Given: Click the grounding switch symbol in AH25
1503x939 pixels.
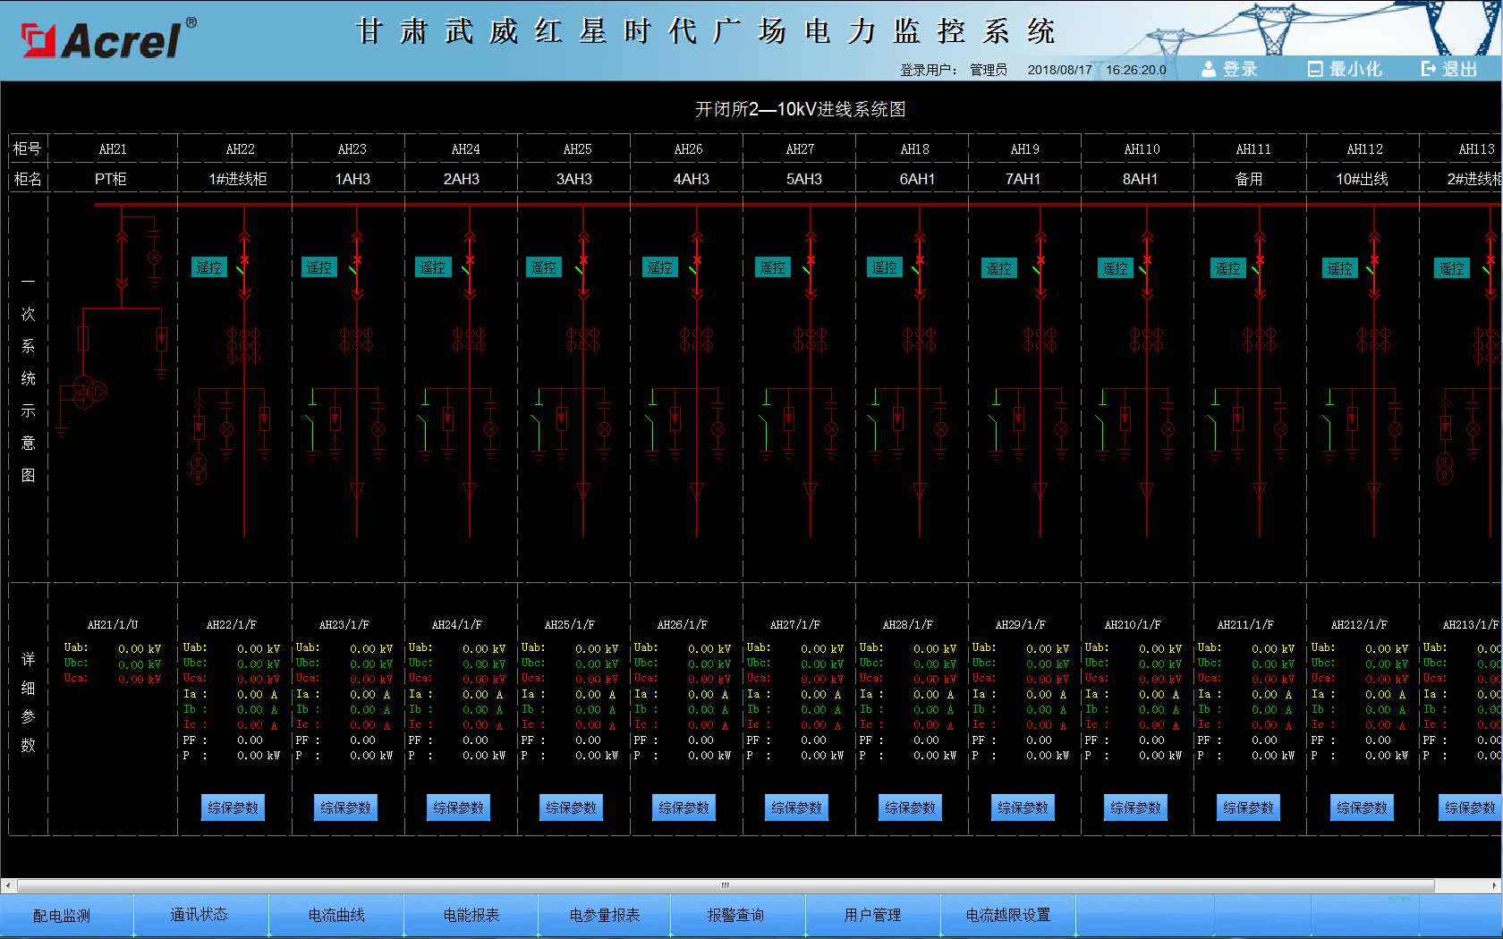Looking at the screenshot, I should coord(539,425).
